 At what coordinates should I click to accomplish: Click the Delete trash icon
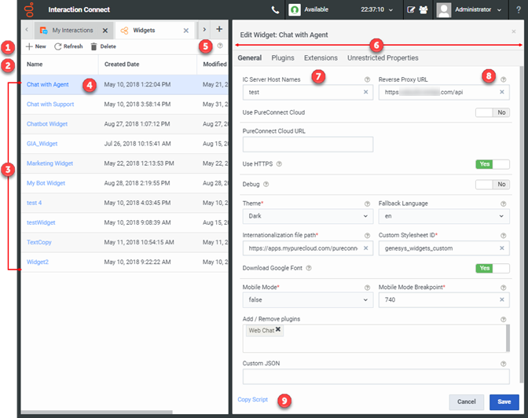[x=93, y=46]
